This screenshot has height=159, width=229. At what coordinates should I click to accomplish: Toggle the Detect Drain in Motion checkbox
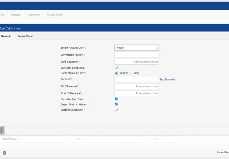[x=116, y=104]
